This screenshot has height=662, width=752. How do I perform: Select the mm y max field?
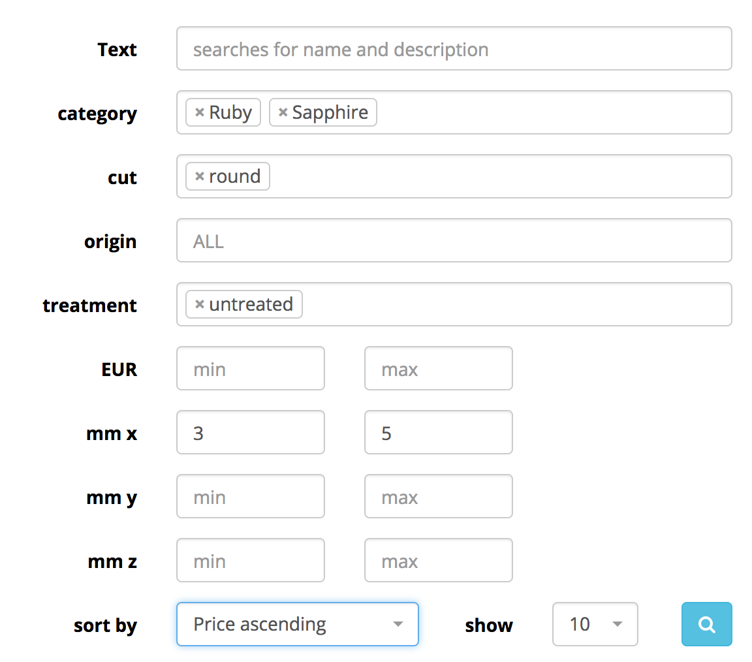[x=438, y=496]
